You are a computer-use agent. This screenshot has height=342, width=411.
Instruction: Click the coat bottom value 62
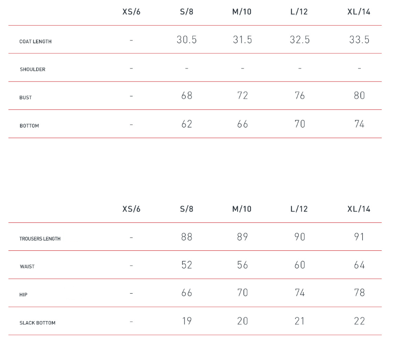[x=186, y=124]
